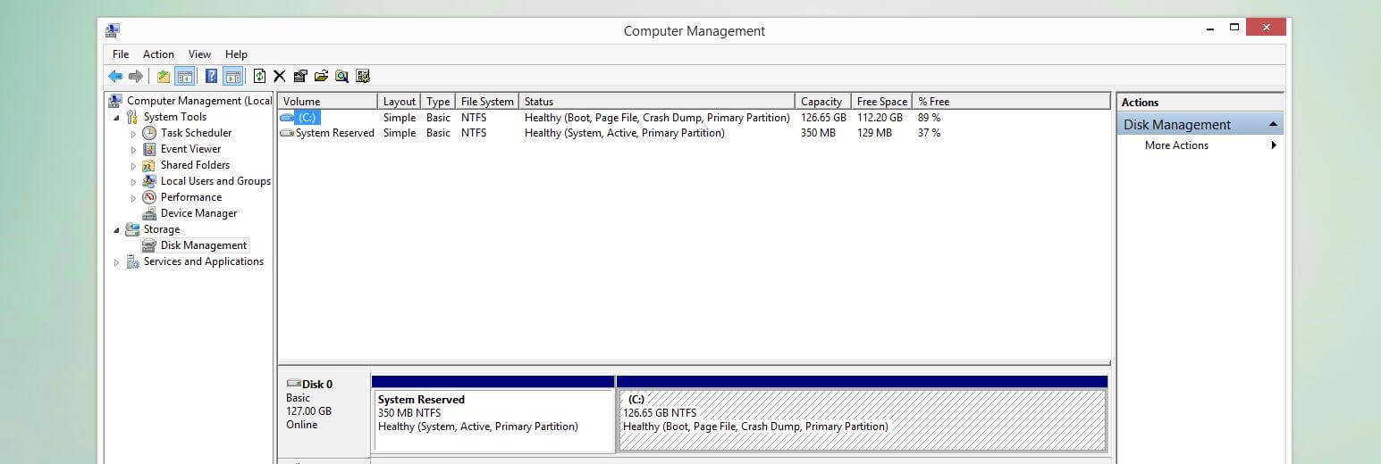Expand the Event Viewer node arrow
Screen dimensions: 1381x464
pos(134,150)
